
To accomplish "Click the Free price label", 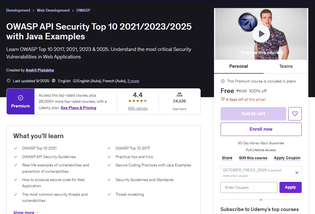I will (x=227, y=91).
